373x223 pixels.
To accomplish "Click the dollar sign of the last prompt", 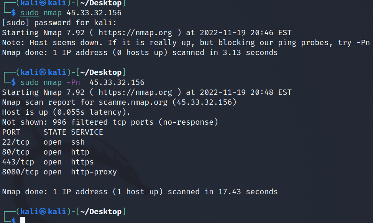I will pos(13,220).
